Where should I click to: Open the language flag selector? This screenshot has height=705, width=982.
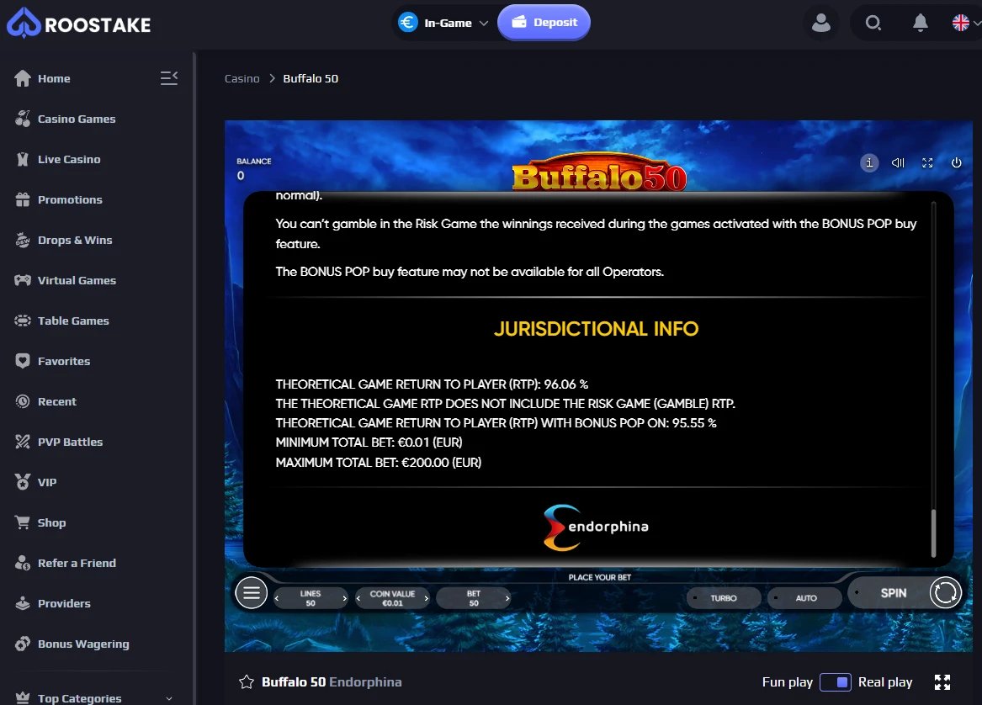966,24
